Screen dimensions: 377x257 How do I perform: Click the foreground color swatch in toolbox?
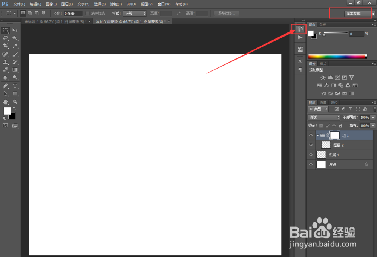pyautogui.click(x=7, y=110)
